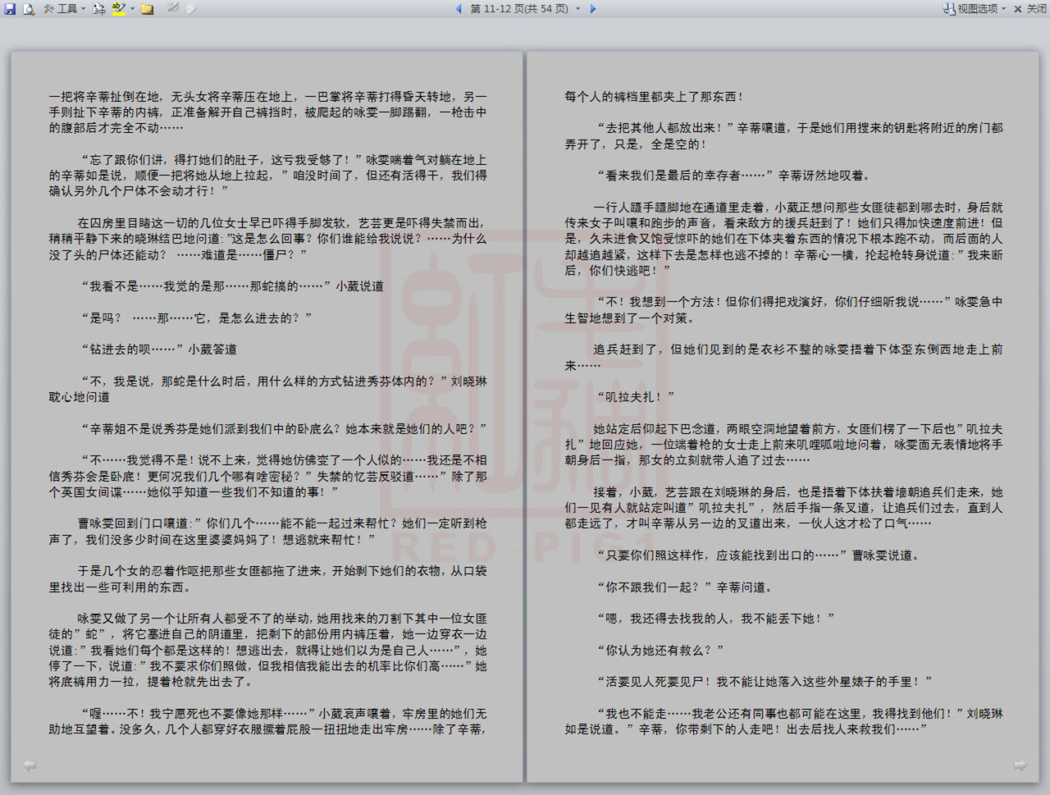Viewport: 1050px width, 795px height.
Task: Go to the next screen using the top blue right arrow
Action: (x=592, y=9)
